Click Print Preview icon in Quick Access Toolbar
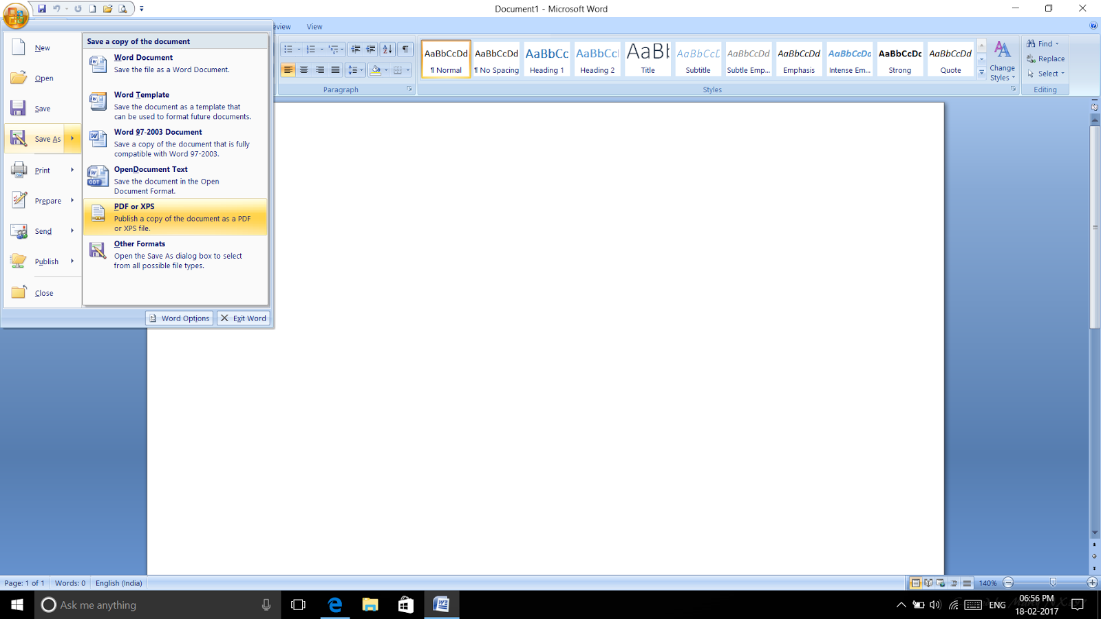The height and width of the screenshot is (619, 1101). (x=122, y=9)
